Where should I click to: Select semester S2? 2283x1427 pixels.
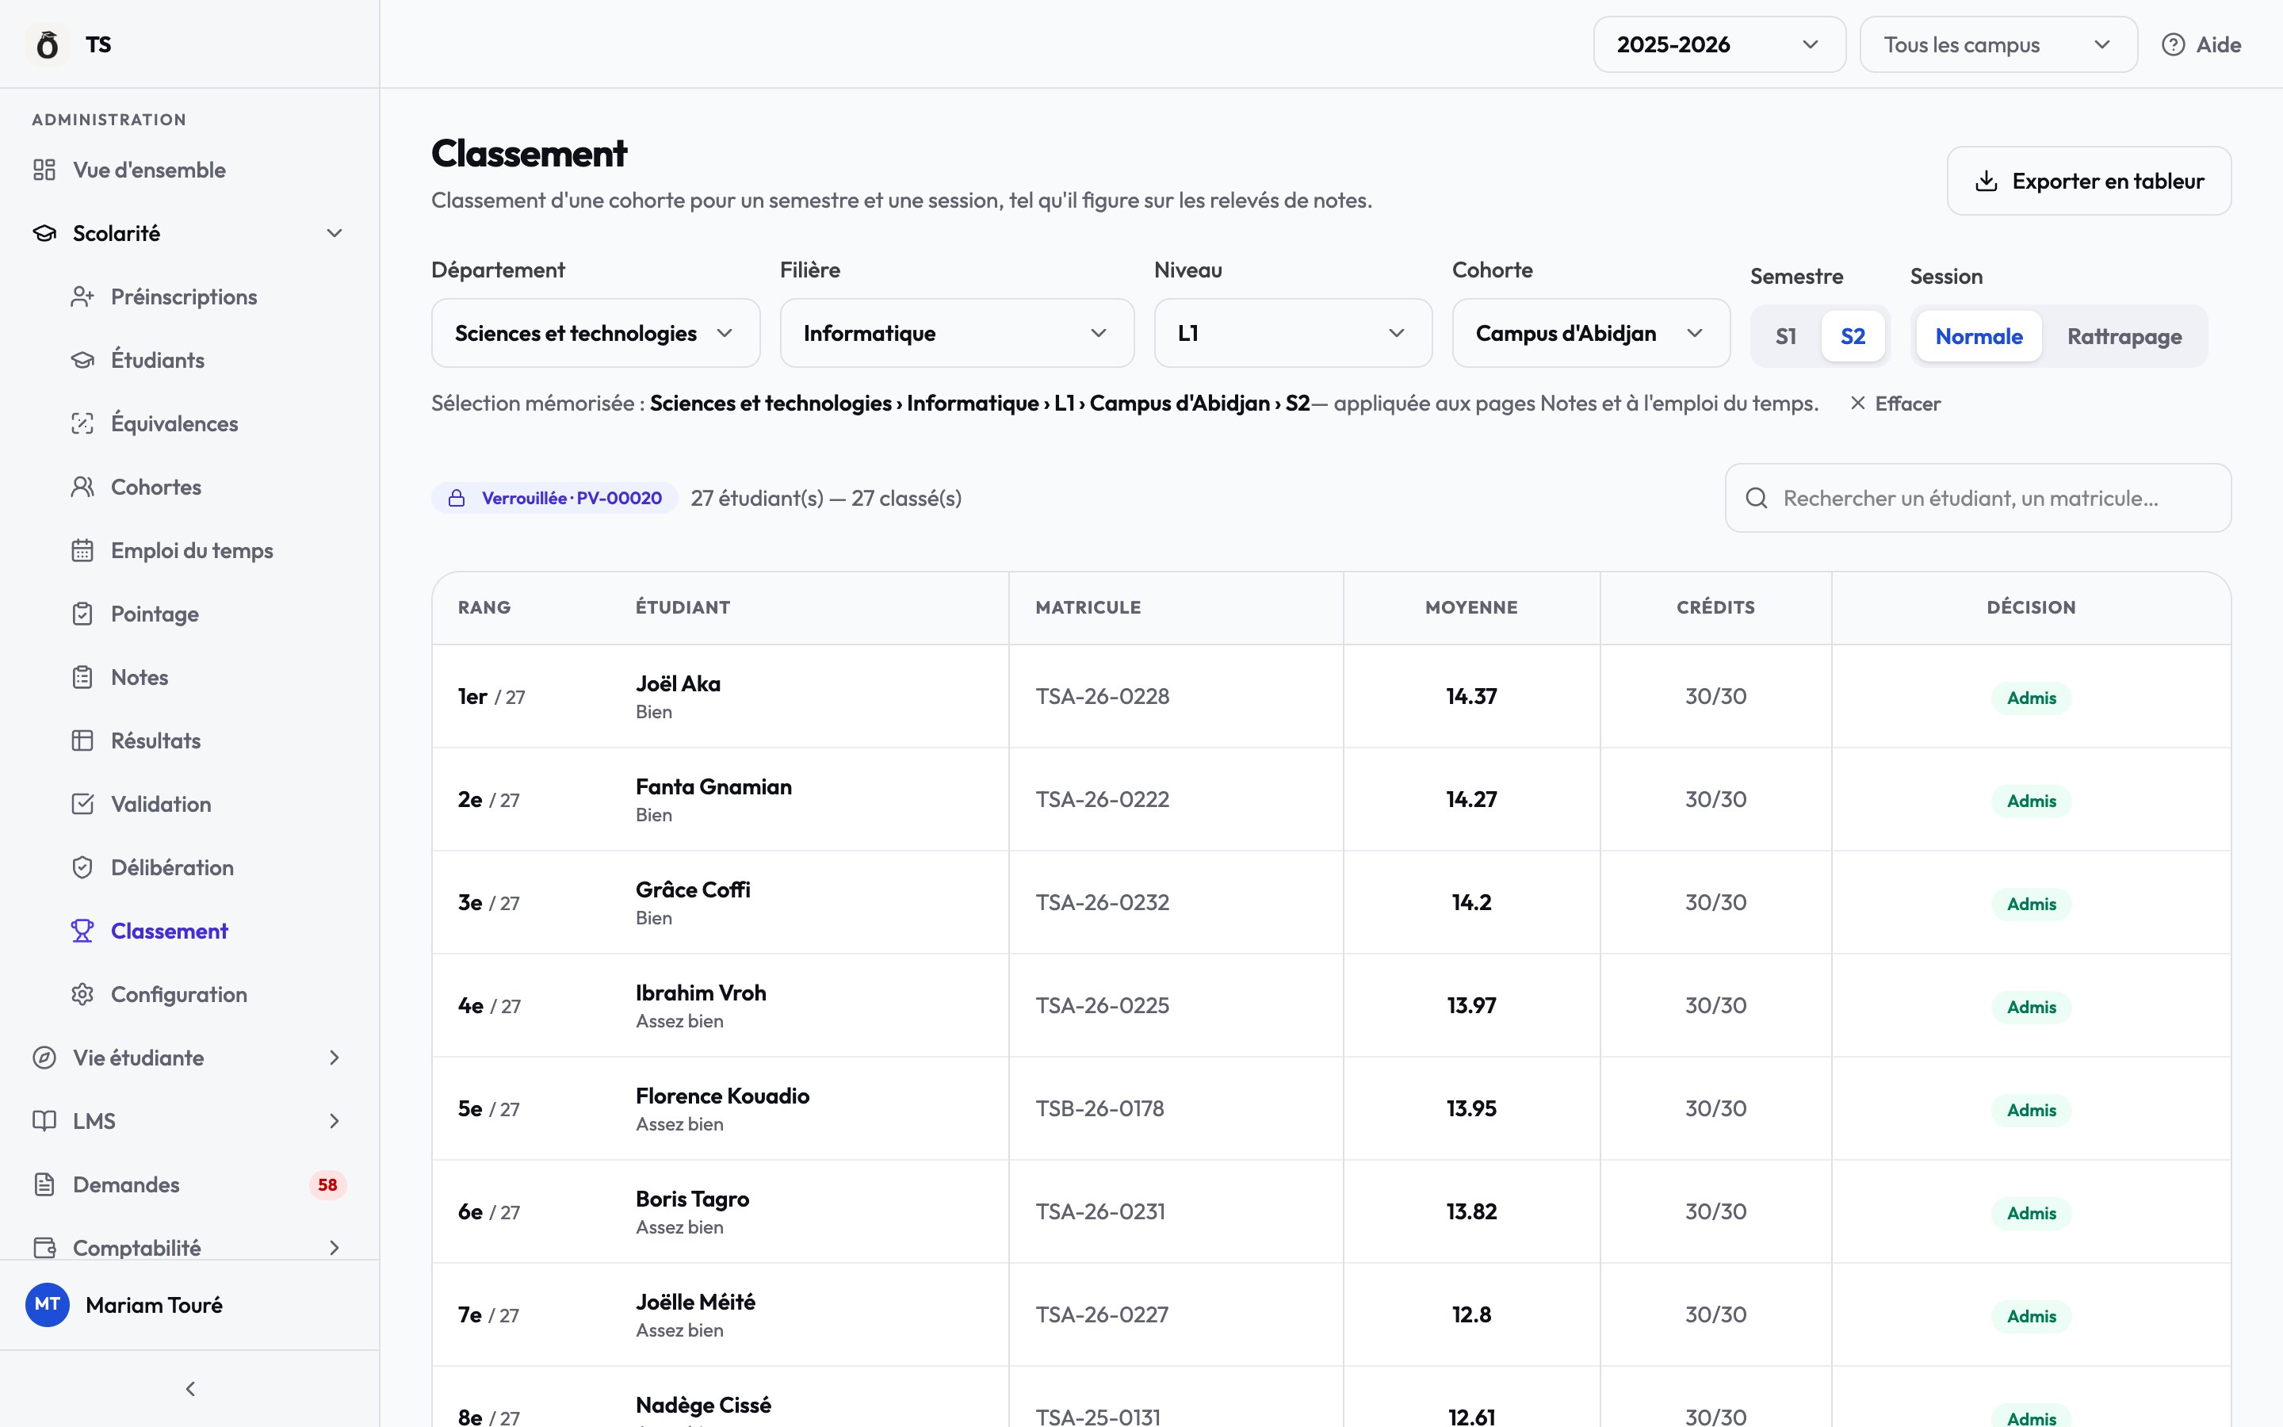coord(1853,336)
